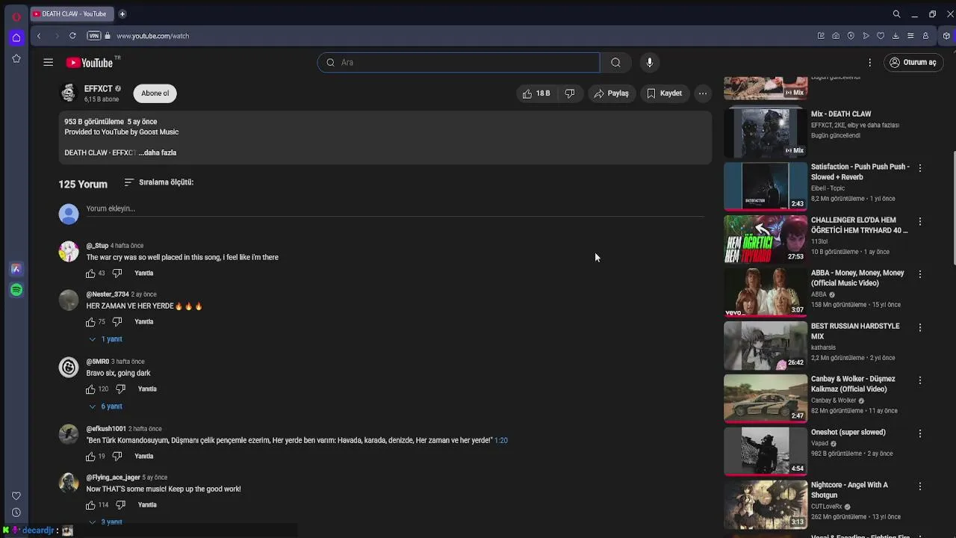Viewport: 956px width, 538px height.
Task: Open options for BEST RUSSIAN HARDSTYLE MIX
Action: tap(920, 327)
